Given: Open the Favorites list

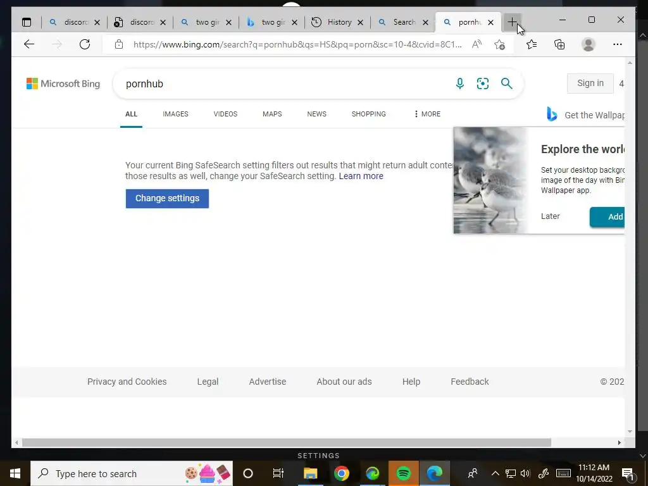Looking at the screenshot, I should pyautogui.click(x=532, y=44).
